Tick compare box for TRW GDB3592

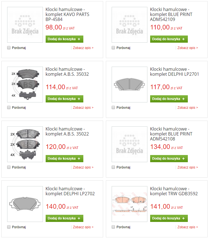click(x=113, y=227)
